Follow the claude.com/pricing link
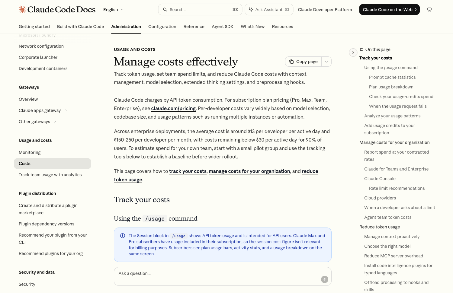The height and width of the screenshot is (293, 453). (x=173, y=108)
